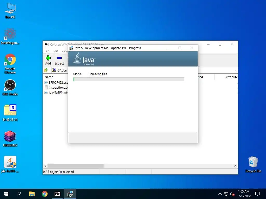Open the 7-Zip File menu
Image resolution: width=266 pixels, height=199 pixels.
click(47, 51)
